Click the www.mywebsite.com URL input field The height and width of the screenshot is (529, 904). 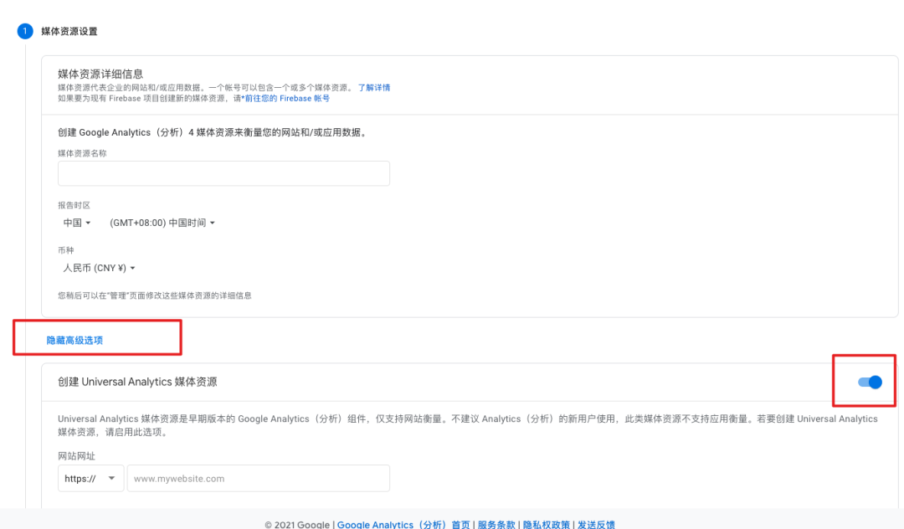point(258,478)
